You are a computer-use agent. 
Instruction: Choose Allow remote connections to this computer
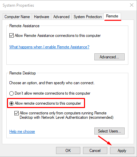pos(11,103)
